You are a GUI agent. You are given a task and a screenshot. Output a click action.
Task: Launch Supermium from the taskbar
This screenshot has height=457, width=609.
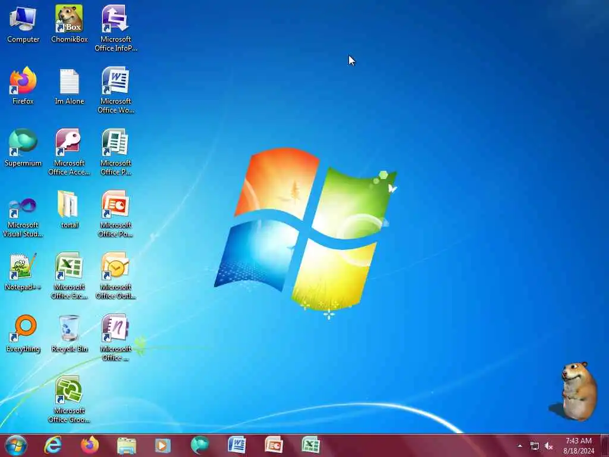(200, 445)
